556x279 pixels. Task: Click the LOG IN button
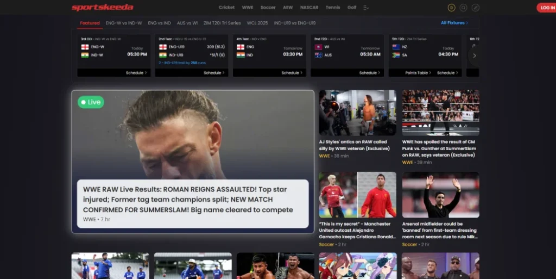[547, 8]
